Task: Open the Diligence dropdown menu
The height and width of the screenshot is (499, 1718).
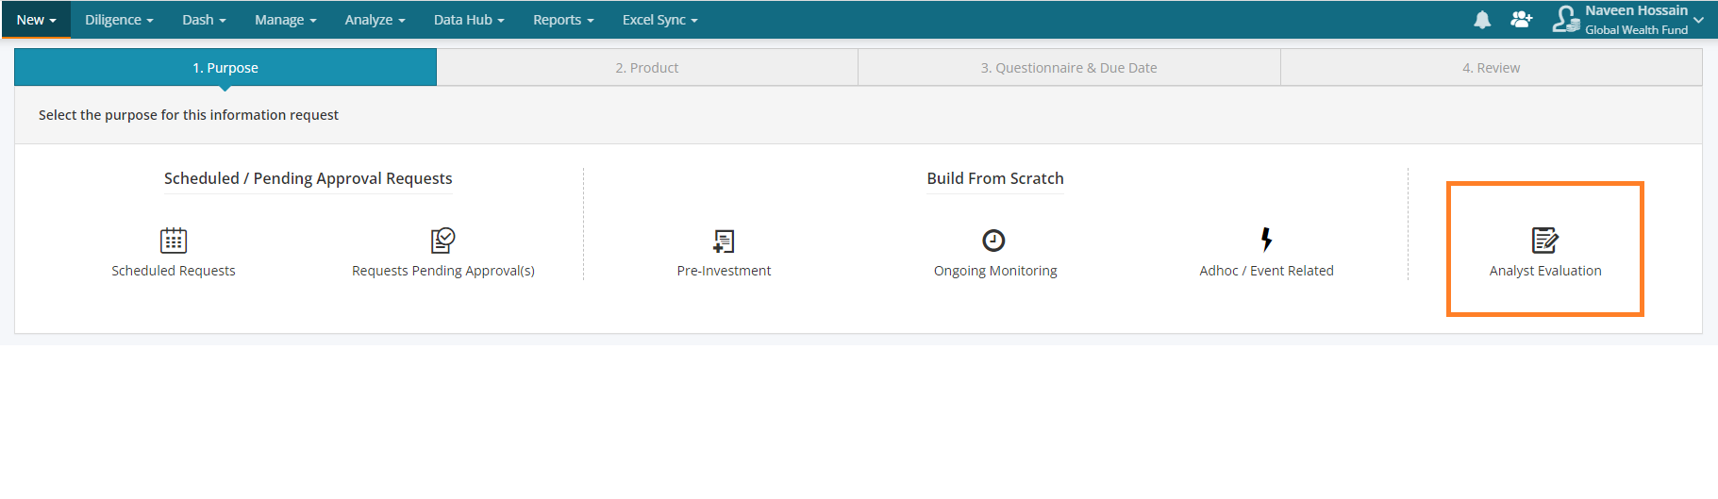Action: pyautogui.click(x=119, y=20)
